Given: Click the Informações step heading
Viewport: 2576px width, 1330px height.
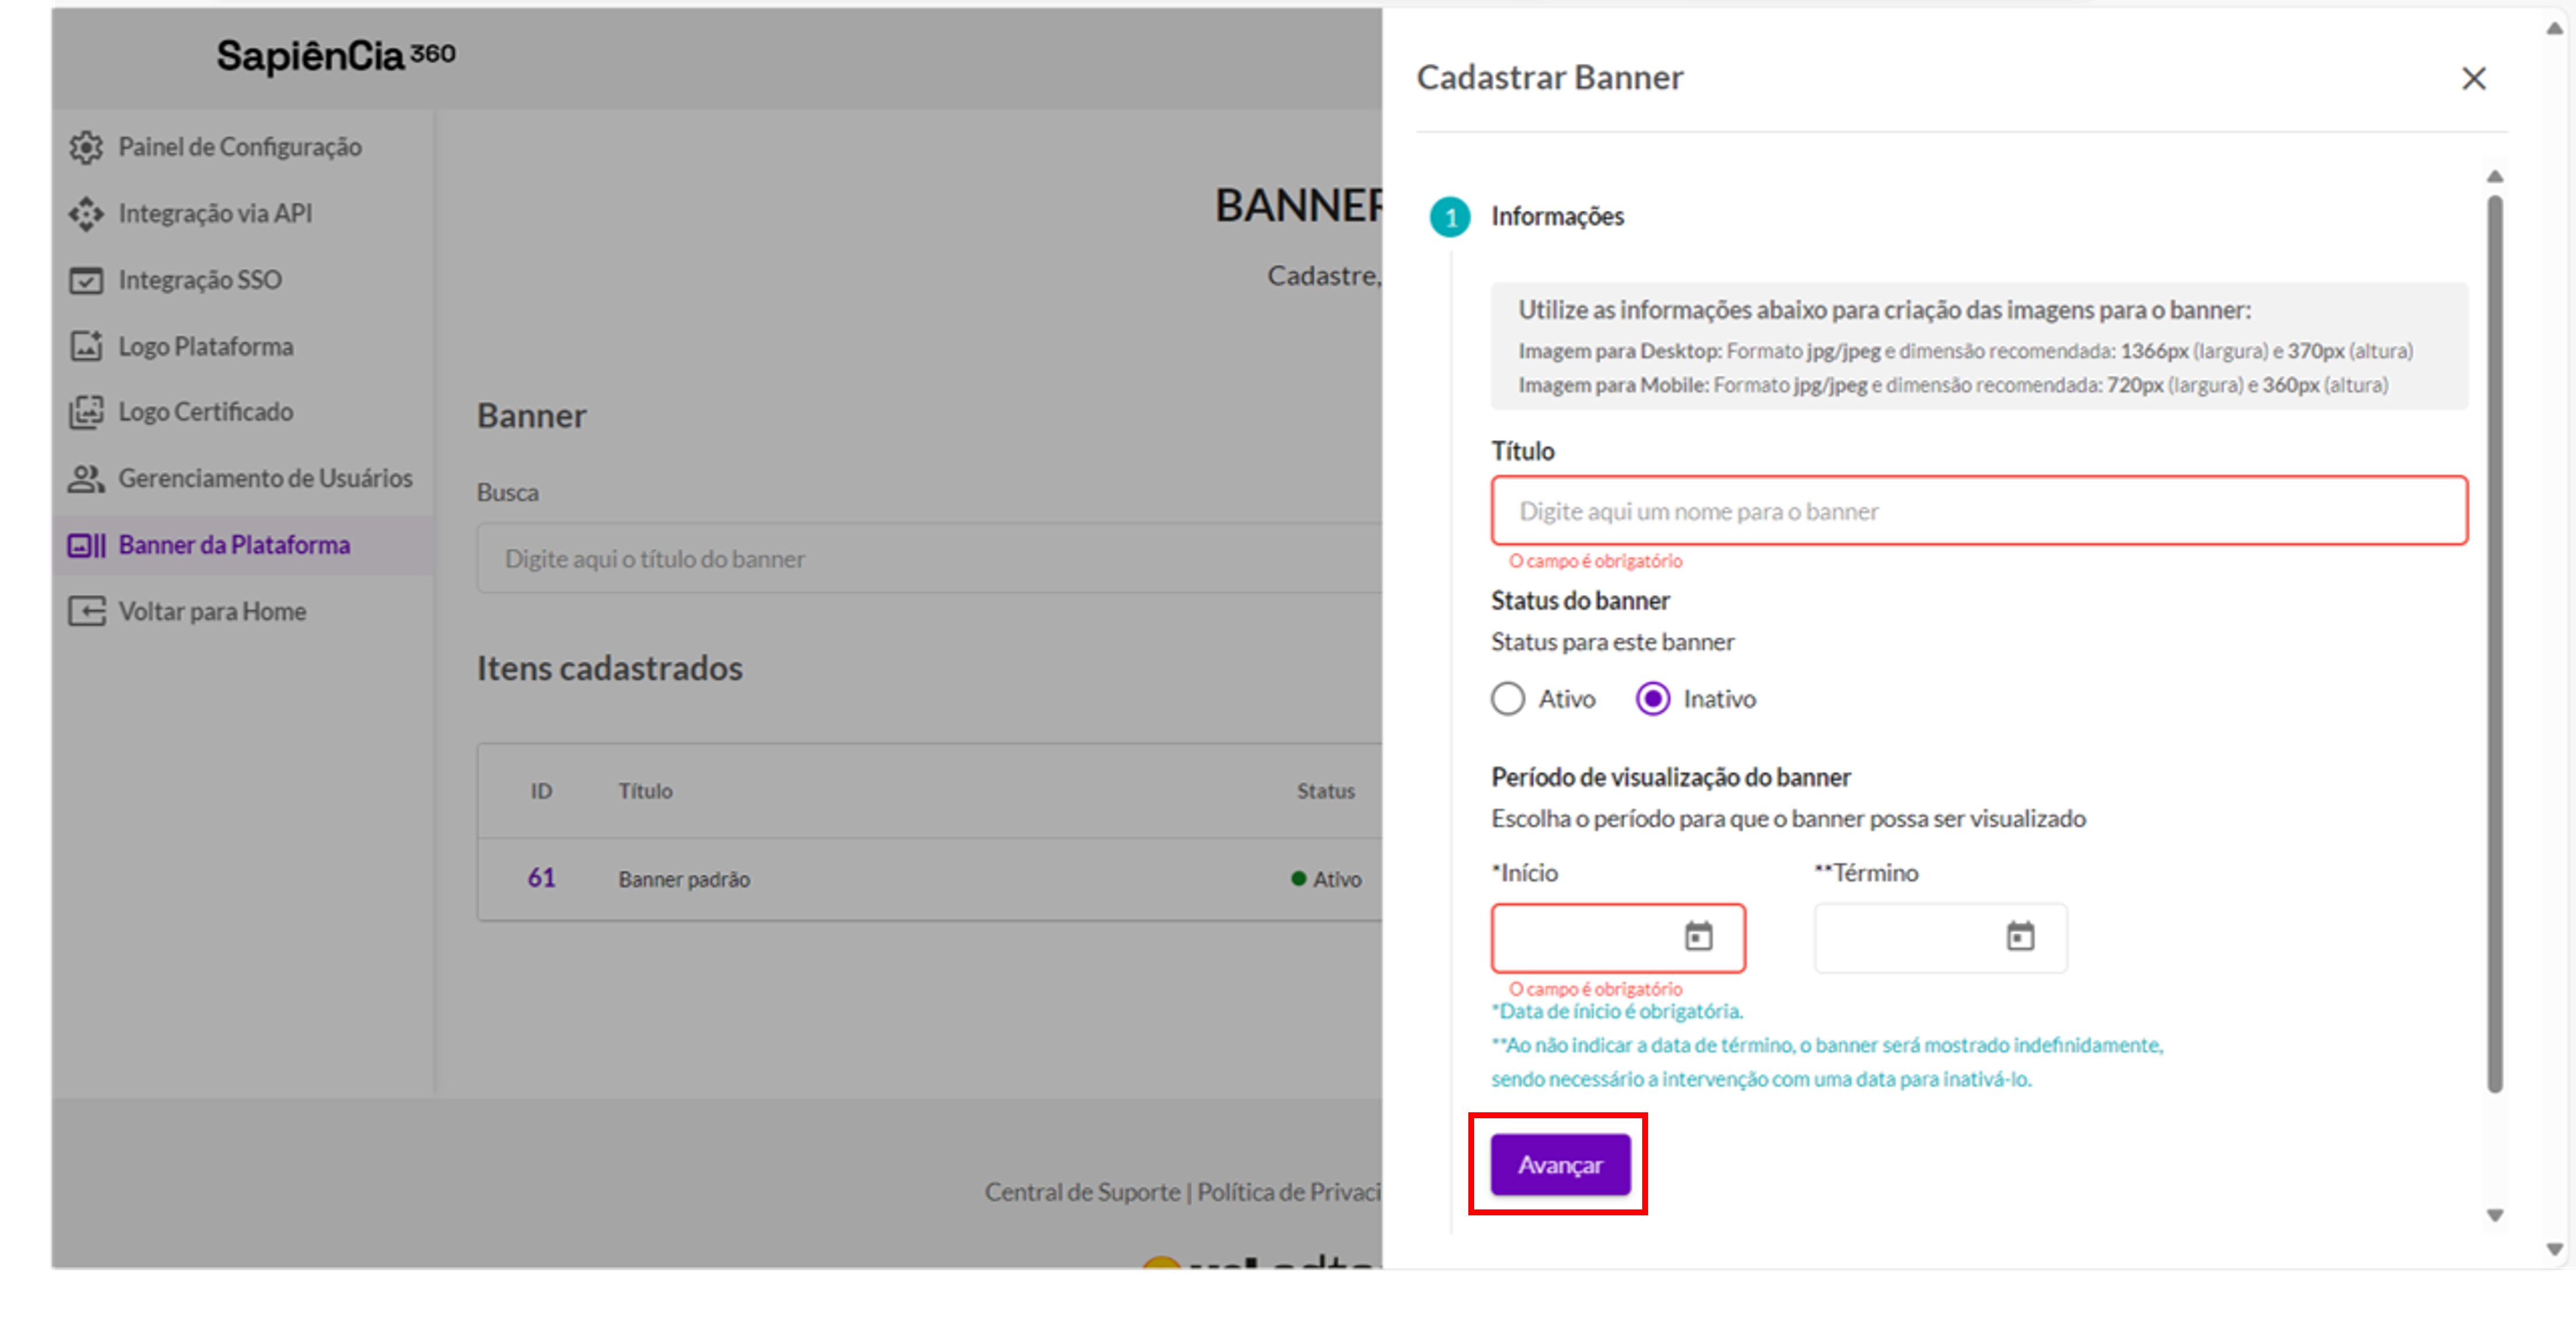Looking at the screenshot, I should tap(1557, 217).
